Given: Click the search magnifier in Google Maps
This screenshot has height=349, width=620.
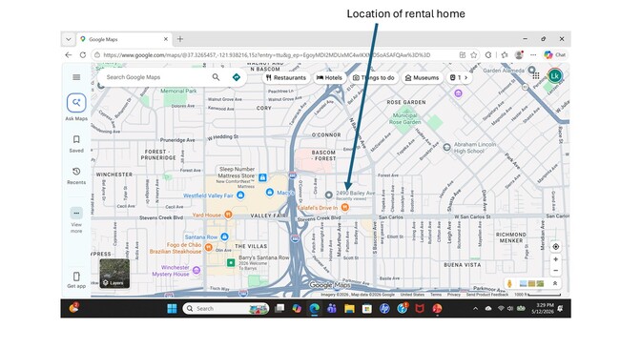Looking at the screenshot, I should point(216,77).
